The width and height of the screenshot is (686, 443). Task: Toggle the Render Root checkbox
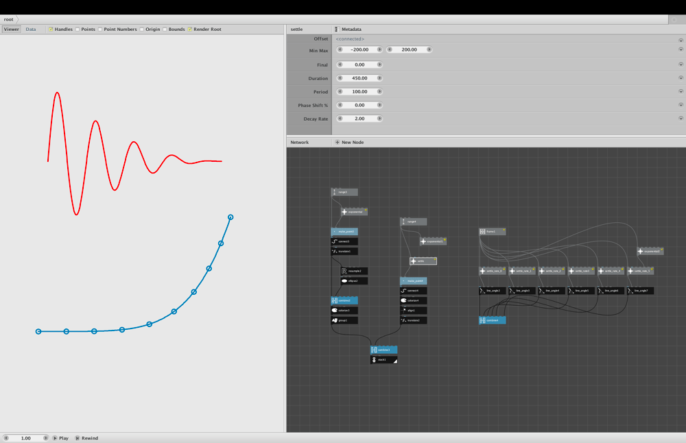190,29
